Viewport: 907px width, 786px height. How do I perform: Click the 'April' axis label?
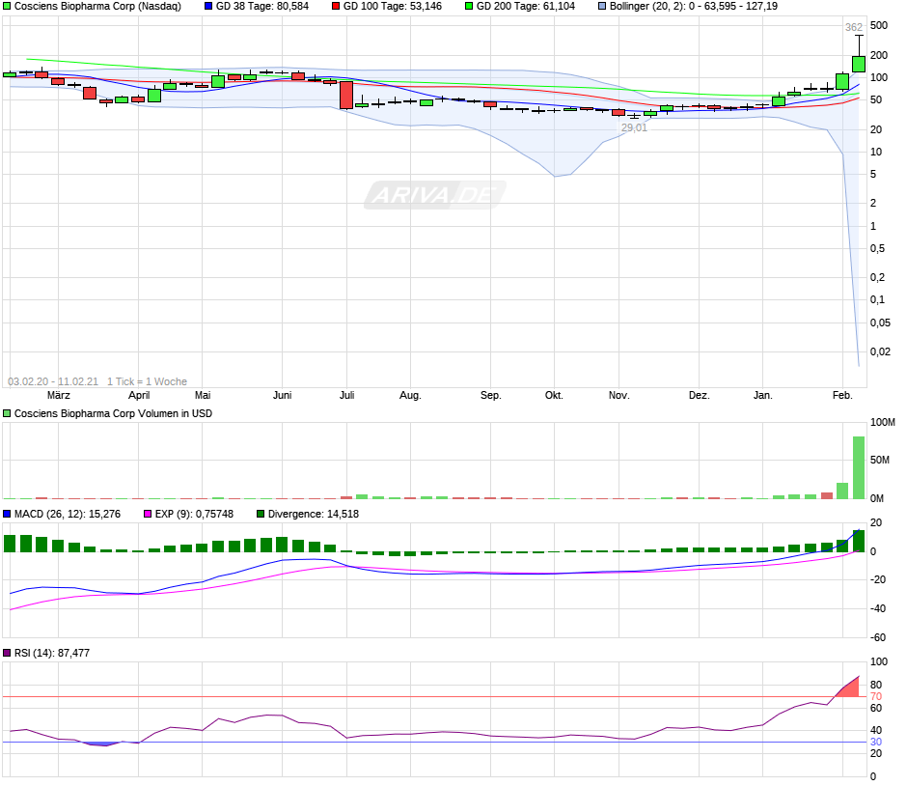click(x=139, y=395)
